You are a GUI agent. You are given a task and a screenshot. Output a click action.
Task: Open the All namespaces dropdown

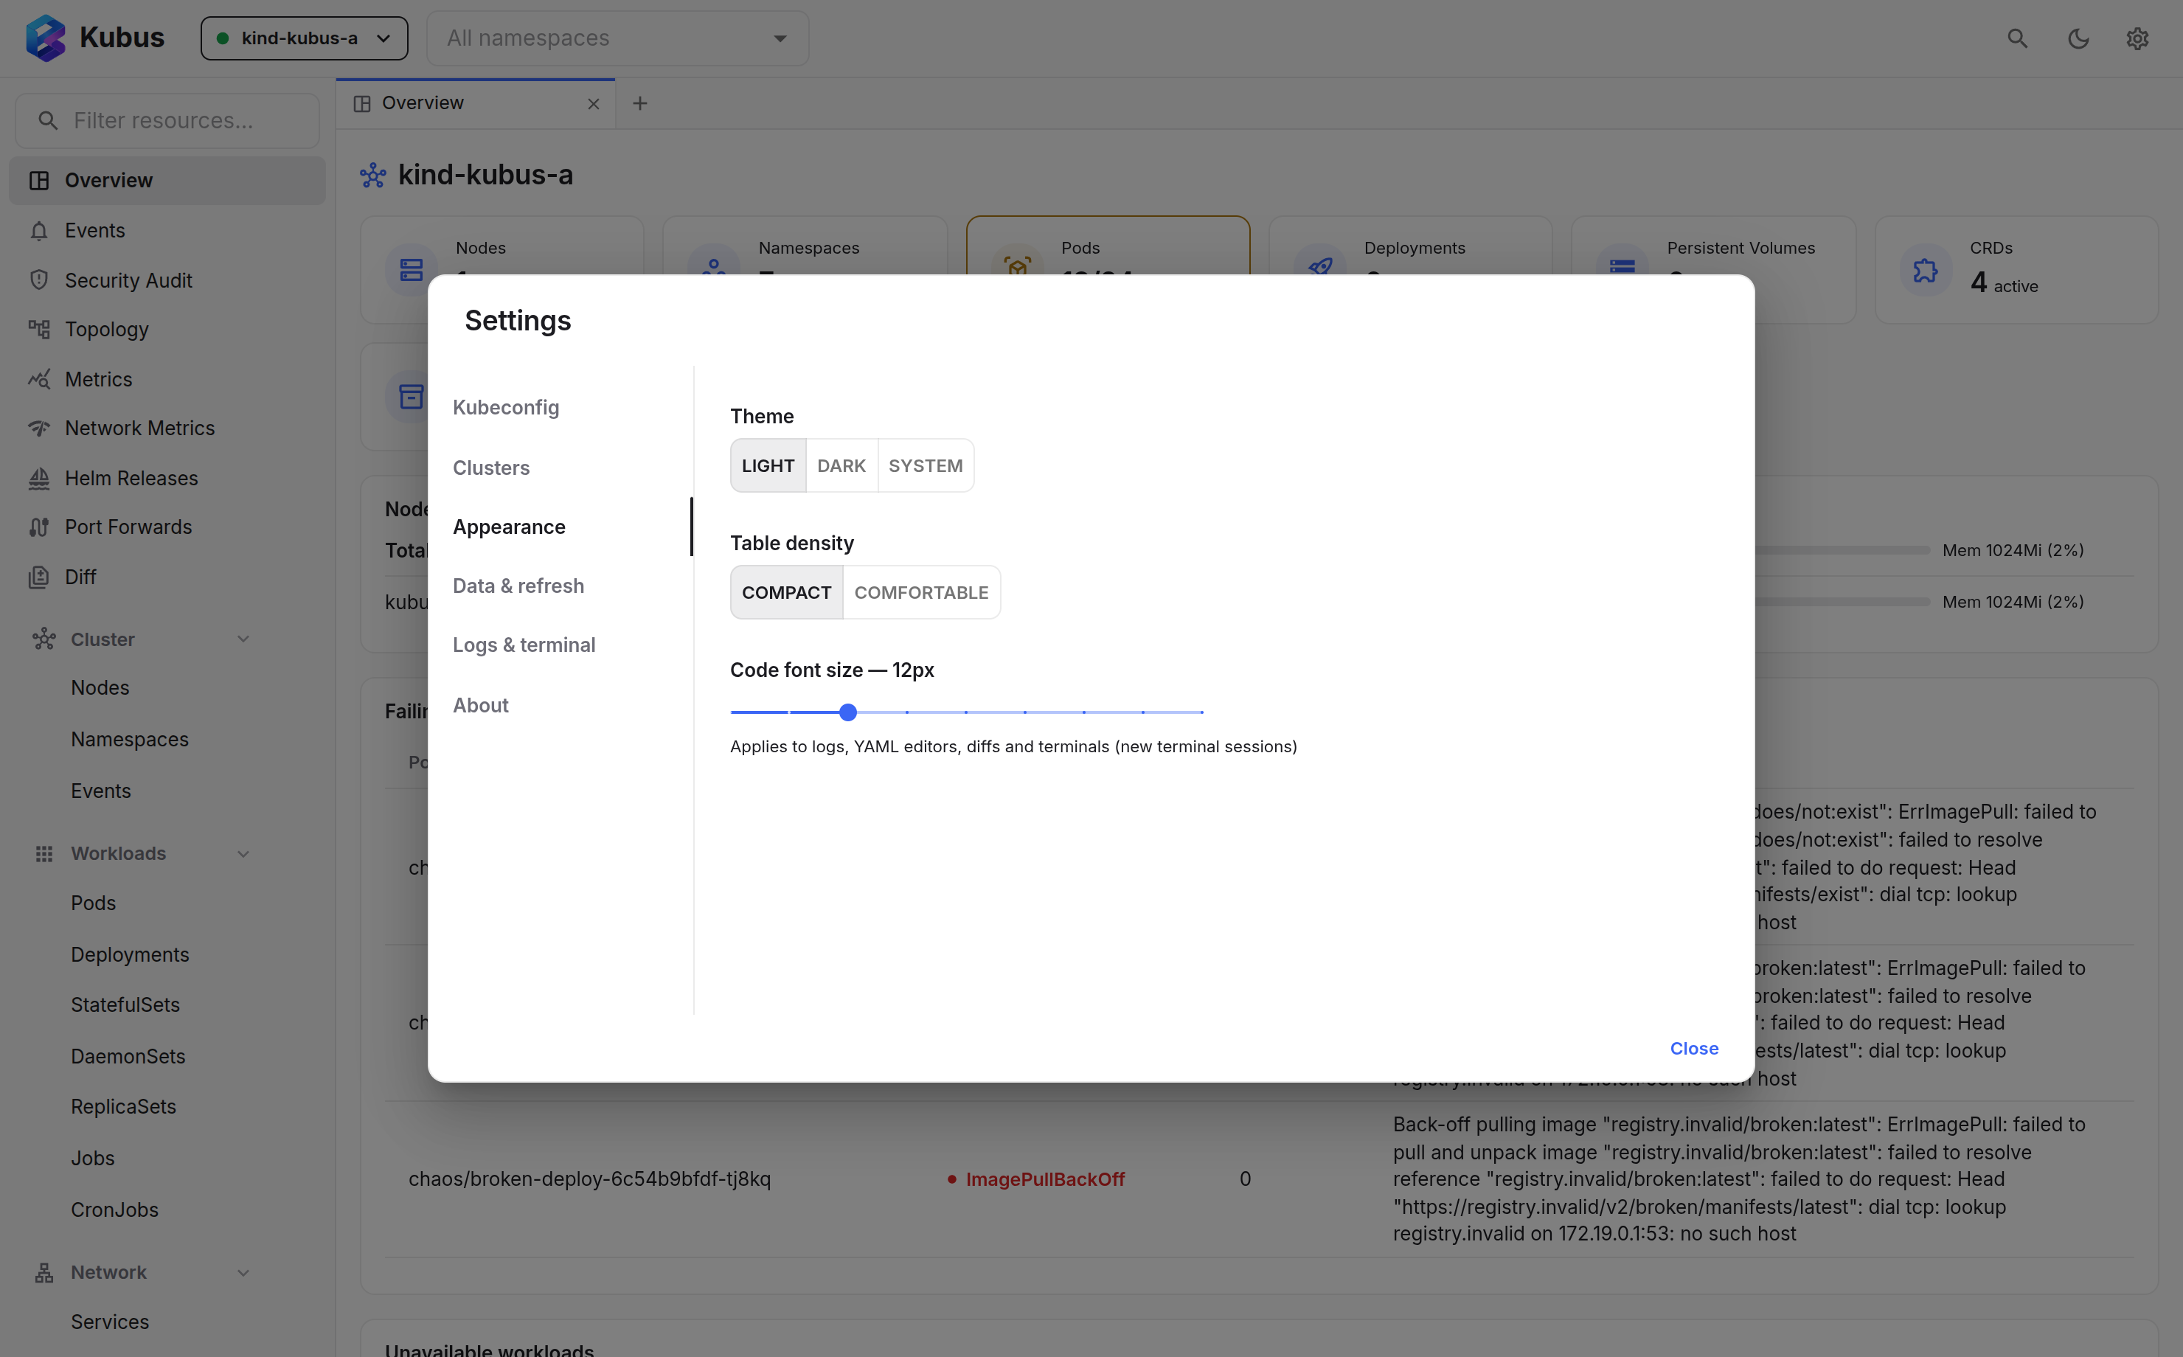coord(618,38)
